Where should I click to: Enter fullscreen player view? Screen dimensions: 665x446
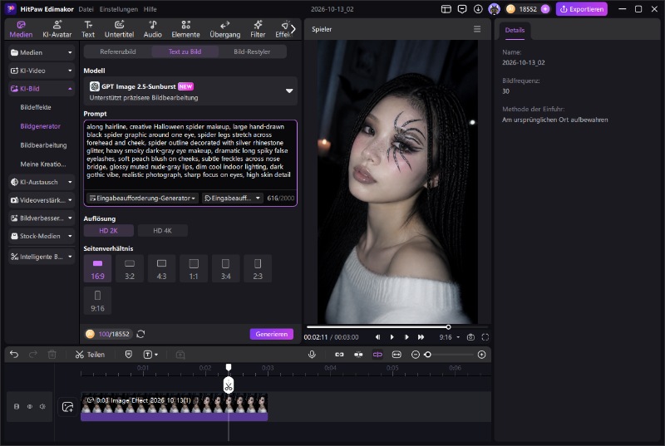[485, 337]
